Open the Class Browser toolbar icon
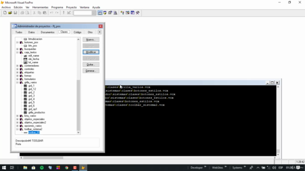The width and height of the screenshot is (305, 171). [x=122, y=13]
